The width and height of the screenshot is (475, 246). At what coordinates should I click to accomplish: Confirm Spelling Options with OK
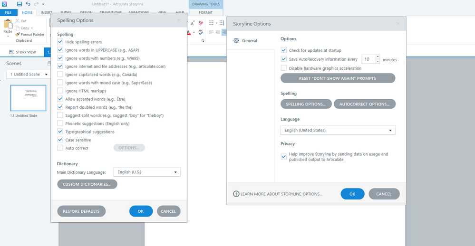click(141, 211)
